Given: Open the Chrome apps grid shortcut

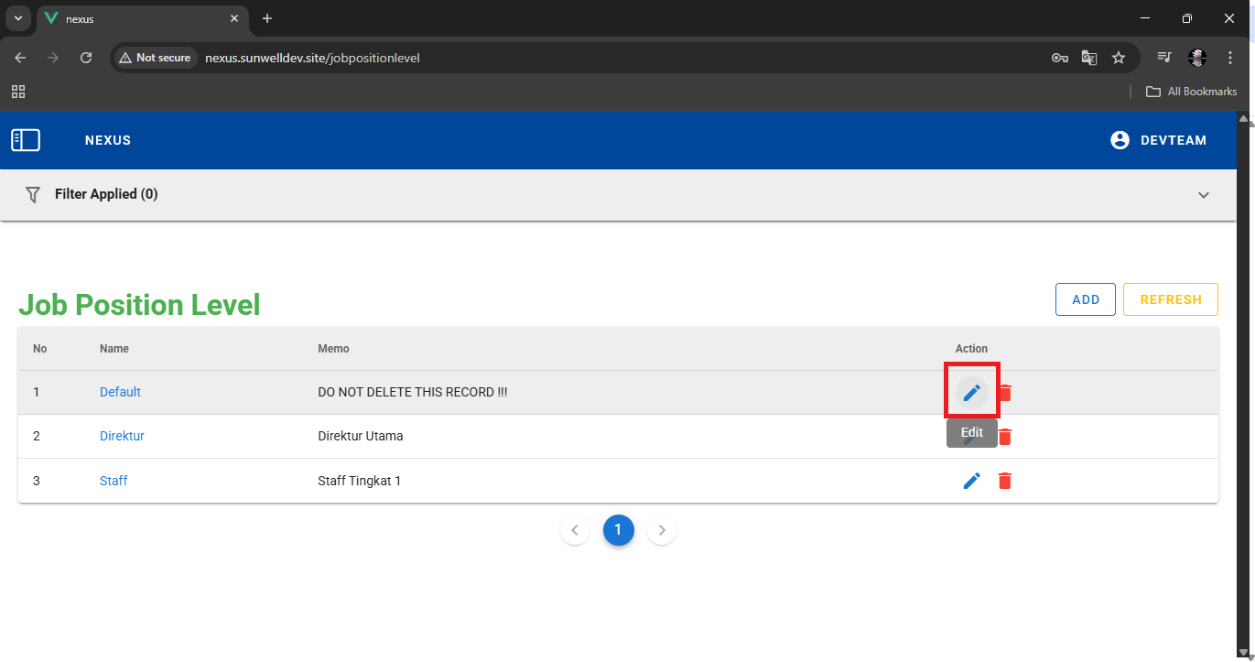Looking at the screenshot, I should pyautogui.click(x=18, y=92).
